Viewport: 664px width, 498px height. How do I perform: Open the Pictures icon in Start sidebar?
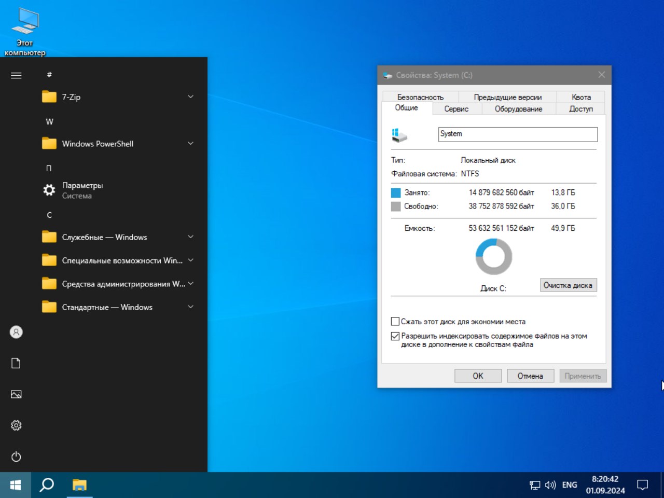[x=16, y=394]
